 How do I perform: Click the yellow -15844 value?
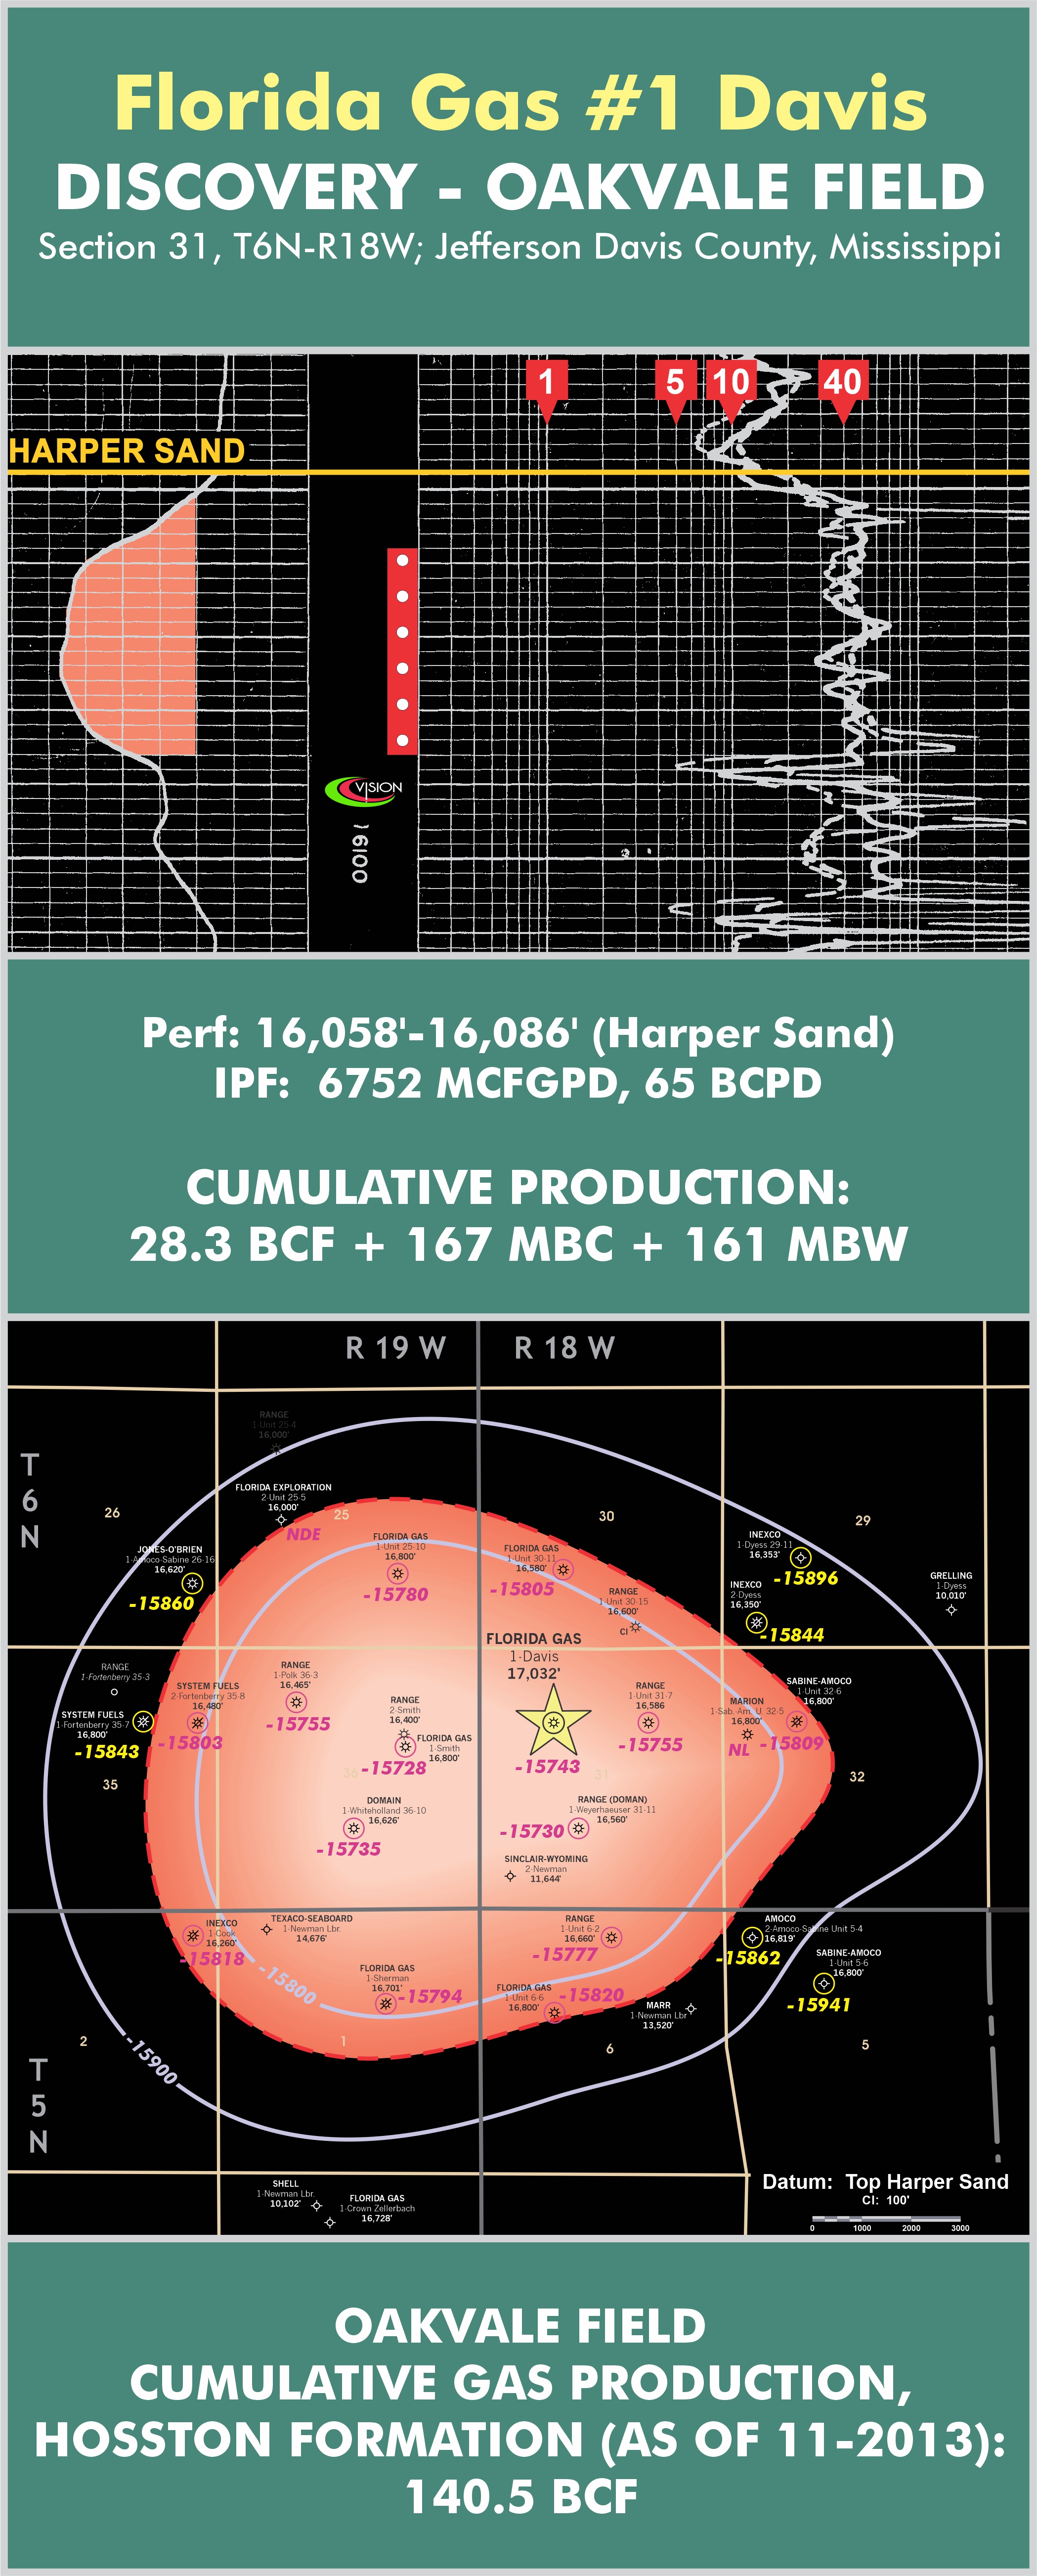pos(792,1635)
